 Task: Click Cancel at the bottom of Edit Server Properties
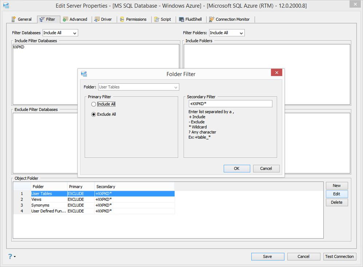coord(304,256)
